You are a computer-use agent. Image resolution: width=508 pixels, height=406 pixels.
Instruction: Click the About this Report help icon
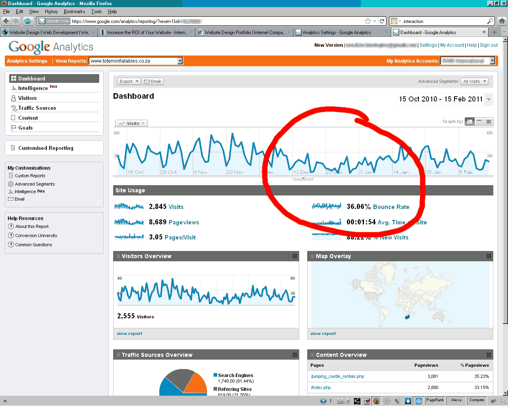[11, 226]
